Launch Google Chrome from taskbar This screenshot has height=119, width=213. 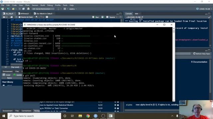pyautogui.click(x=88, y=116)
